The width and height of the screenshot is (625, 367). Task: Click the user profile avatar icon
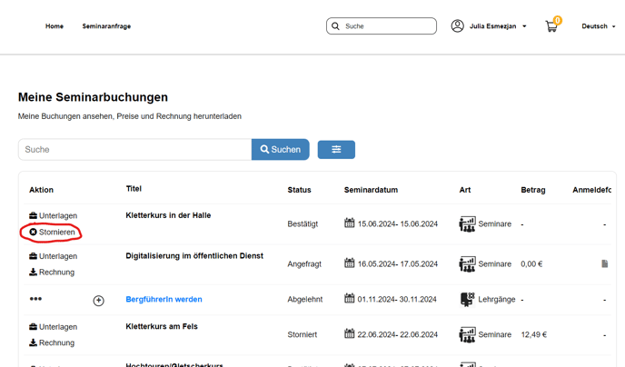coord(458,26)
